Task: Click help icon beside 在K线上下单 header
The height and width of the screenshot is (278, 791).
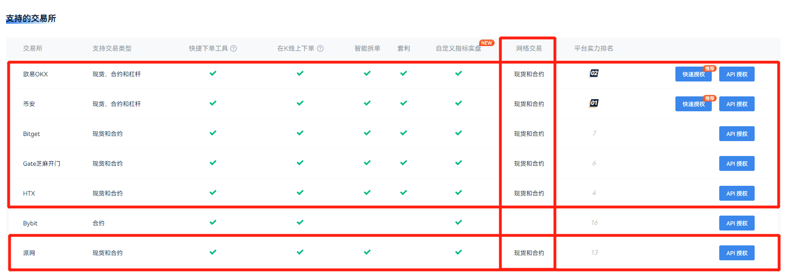Action: 320,48
